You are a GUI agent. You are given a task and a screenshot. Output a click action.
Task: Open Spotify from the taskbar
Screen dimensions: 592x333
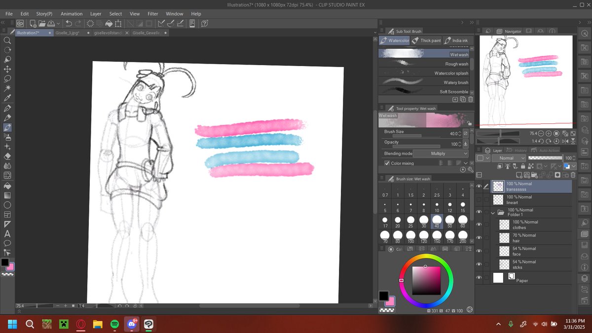(x=114, y=324)
